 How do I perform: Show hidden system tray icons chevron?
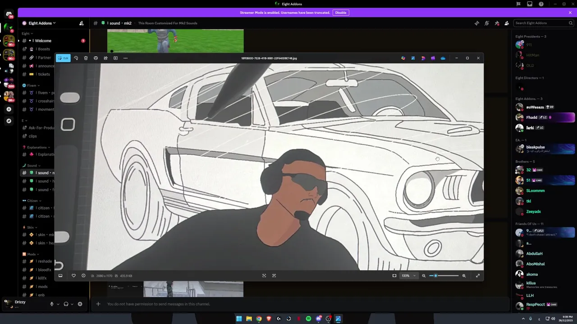[x=523, y=319]
